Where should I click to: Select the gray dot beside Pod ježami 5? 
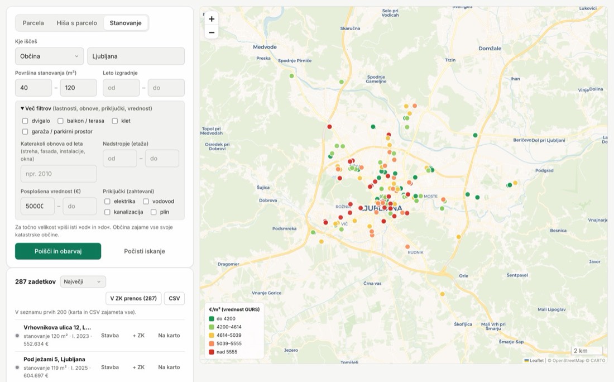tap(17, 367)
